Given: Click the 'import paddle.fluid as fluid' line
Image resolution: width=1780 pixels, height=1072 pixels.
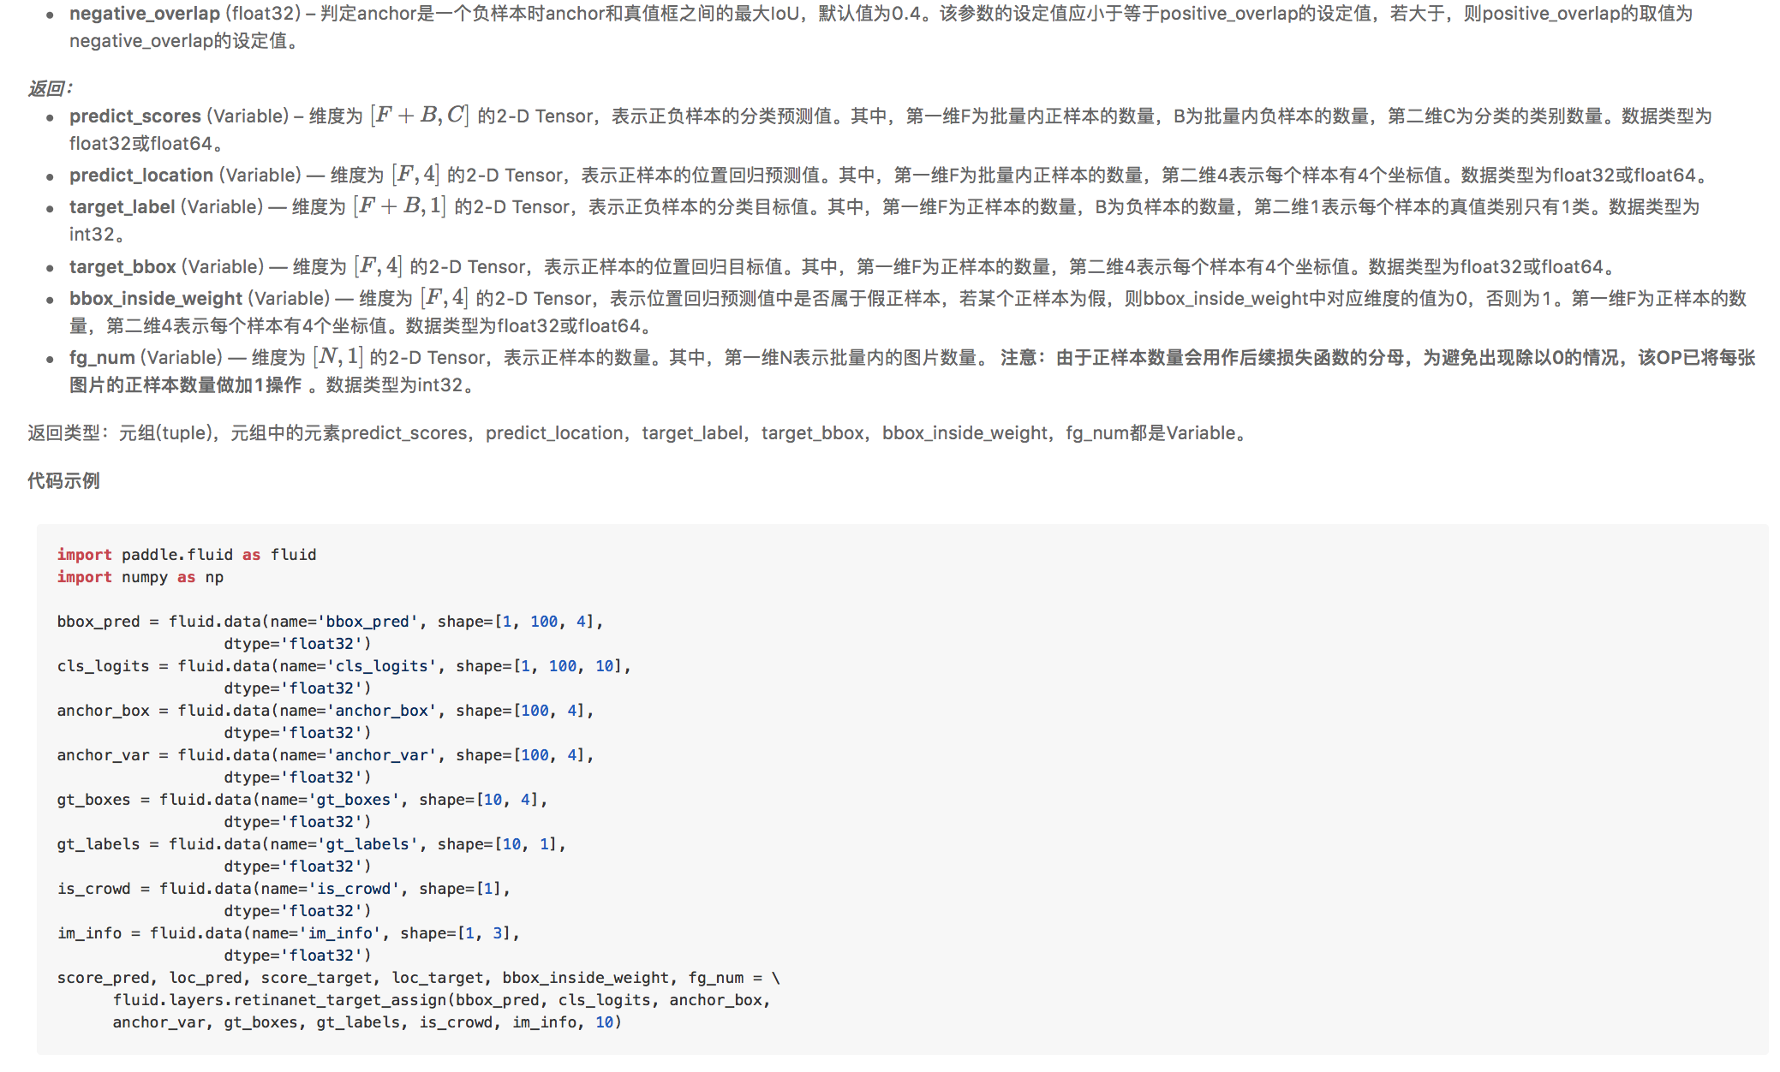Looking at the screenshot, I should tap(186, 555).
